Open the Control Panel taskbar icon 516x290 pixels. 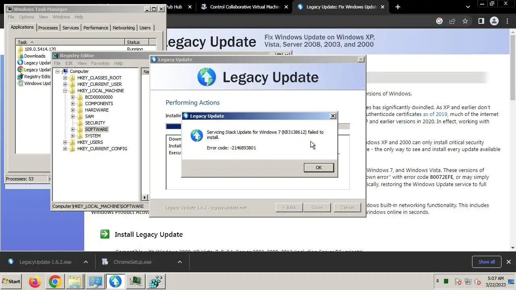(x=95, y=282)
